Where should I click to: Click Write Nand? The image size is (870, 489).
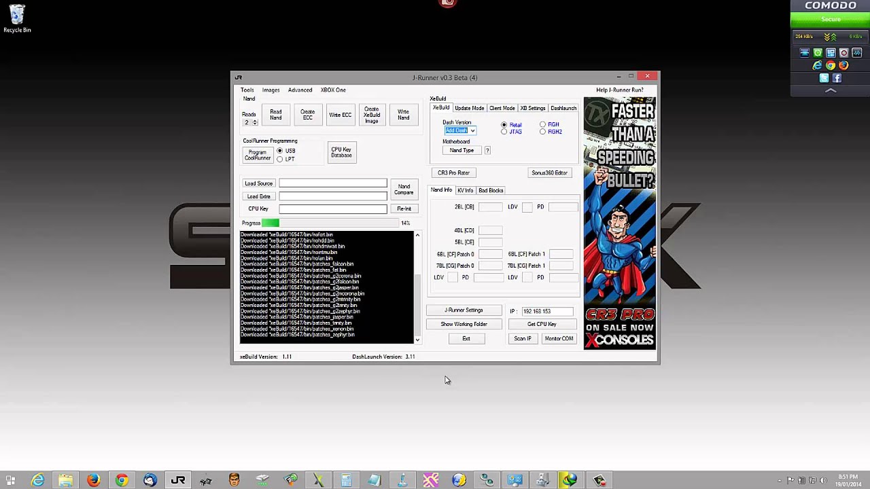coord(403,114)
